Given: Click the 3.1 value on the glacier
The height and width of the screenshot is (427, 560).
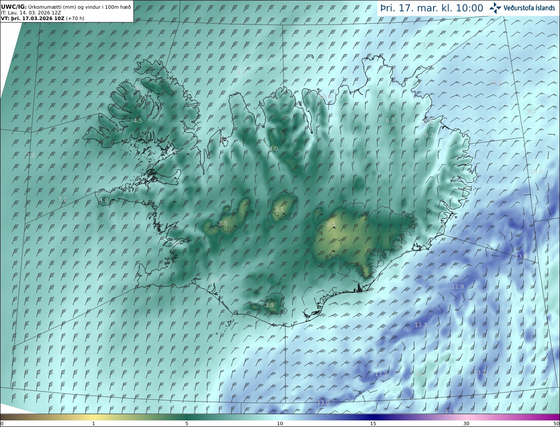Looking at the screenshot, I should point(279,209).
